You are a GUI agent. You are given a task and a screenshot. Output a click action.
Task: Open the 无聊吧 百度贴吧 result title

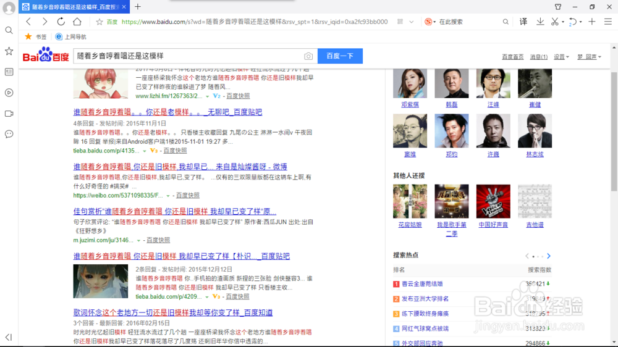coord(167,112)
